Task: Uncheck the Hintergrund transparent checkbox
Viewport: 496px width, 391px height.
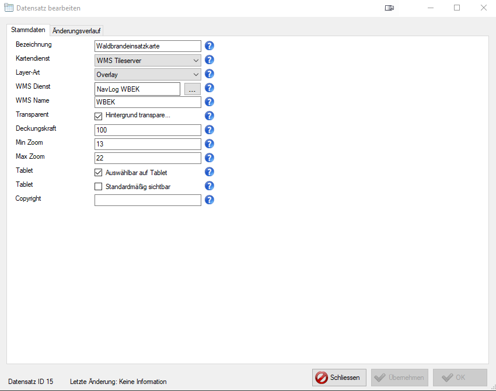Action: 98,116
